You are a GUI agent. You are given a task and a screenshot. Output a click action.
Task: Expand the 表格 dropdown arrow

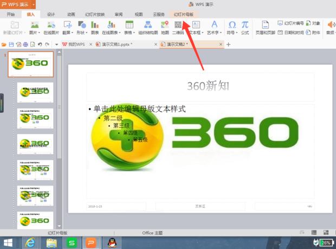[134, 33]
